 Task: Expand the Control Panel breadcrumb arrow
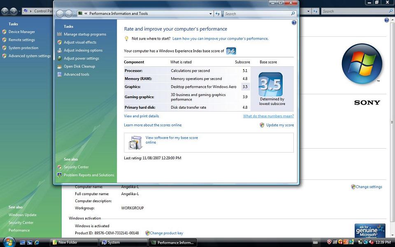tap(31, 11)
